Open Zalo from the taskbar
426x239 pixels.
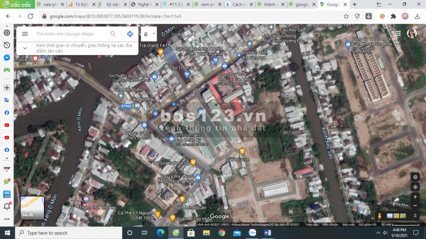pos(252,233)
